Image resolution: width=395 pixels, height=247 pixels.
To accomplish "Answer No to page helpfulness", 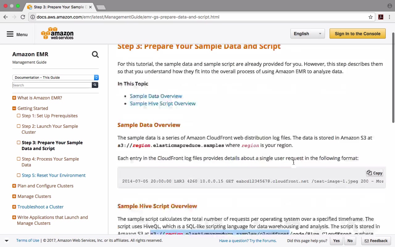I will pos(350,241).
